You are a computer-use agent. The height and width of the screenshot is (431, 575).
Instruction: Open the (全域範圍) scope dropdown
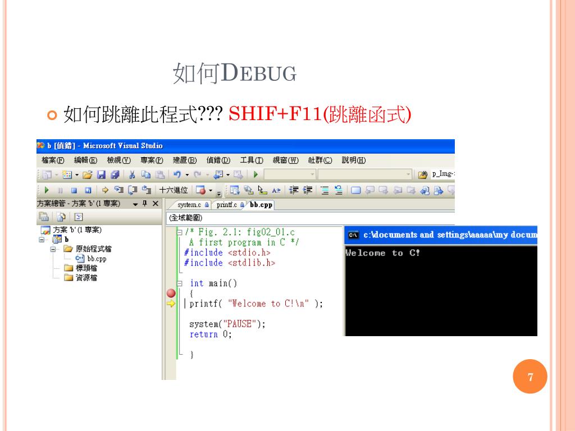pos(310,218)
